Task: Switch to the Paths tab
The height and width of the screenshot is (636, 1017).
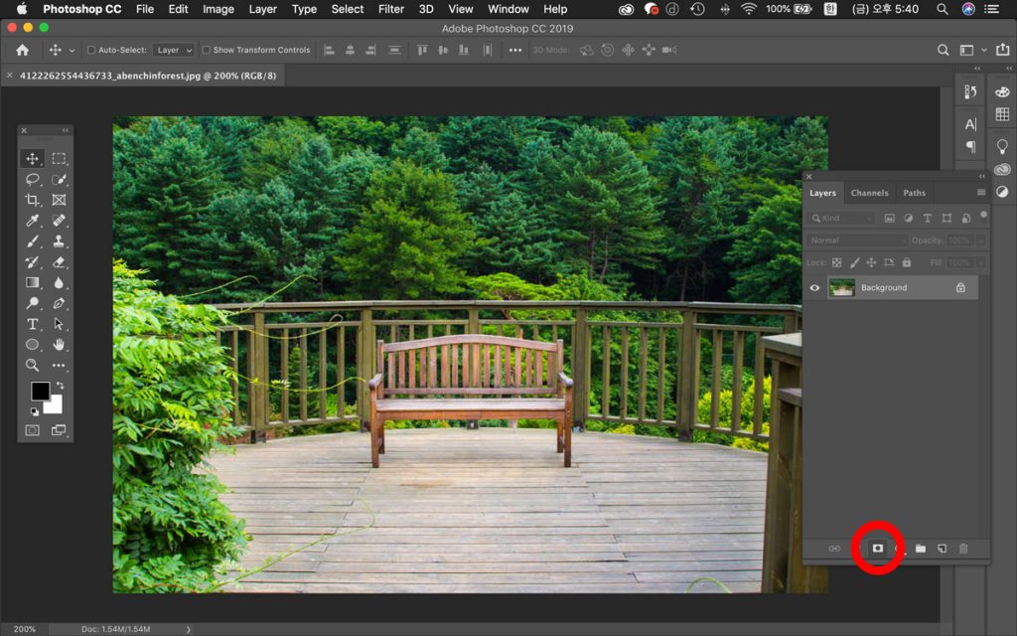Action: click(914, 193)
